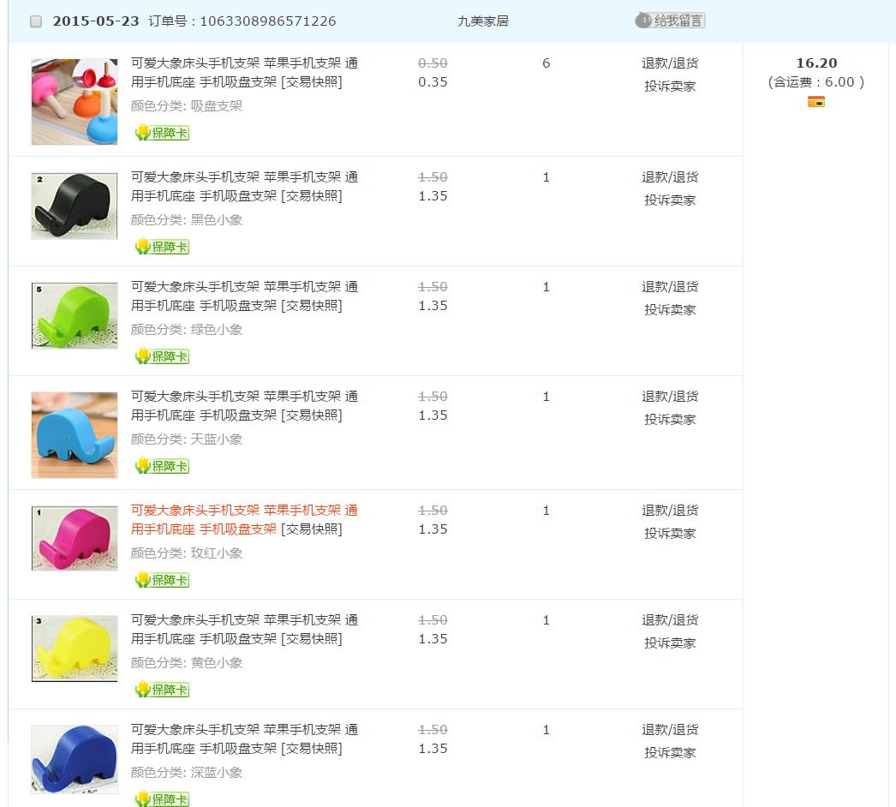Click 投诉卖家 for the 黑色小象 item
This screenshot has width=896, height=807.
click(x=670, y=200)
